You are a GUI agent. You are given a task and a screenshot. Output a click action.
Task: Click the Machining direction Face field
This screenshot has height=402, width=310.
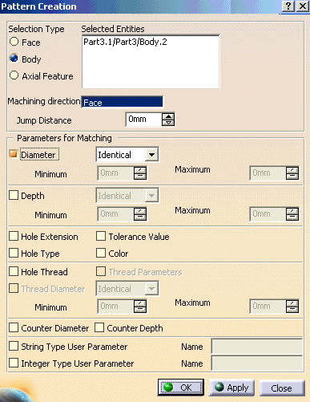[123, 102]
